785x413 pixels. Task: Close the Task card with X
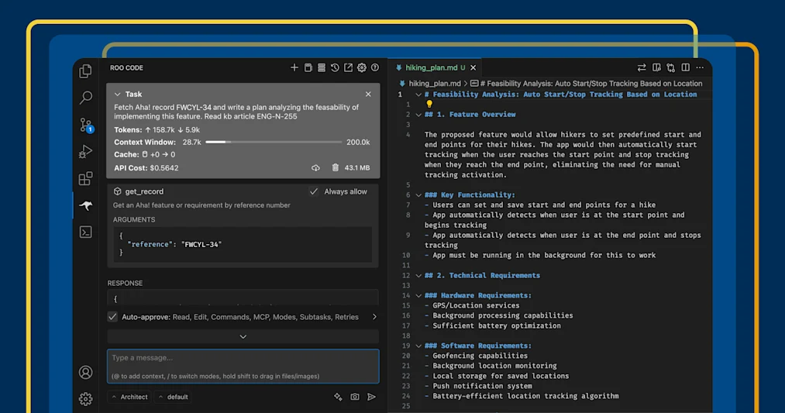click(x=368, y=94)
